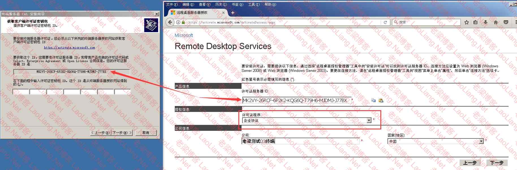The image size is (517, 170).
Task: Open the 文件 menu in browser
Action: tap(172, 4)
